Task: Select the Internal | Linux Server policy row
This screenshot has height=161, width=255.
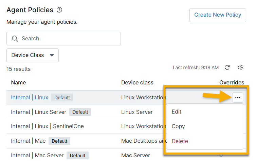Action: pyautogui.click(x=39, y=112)
